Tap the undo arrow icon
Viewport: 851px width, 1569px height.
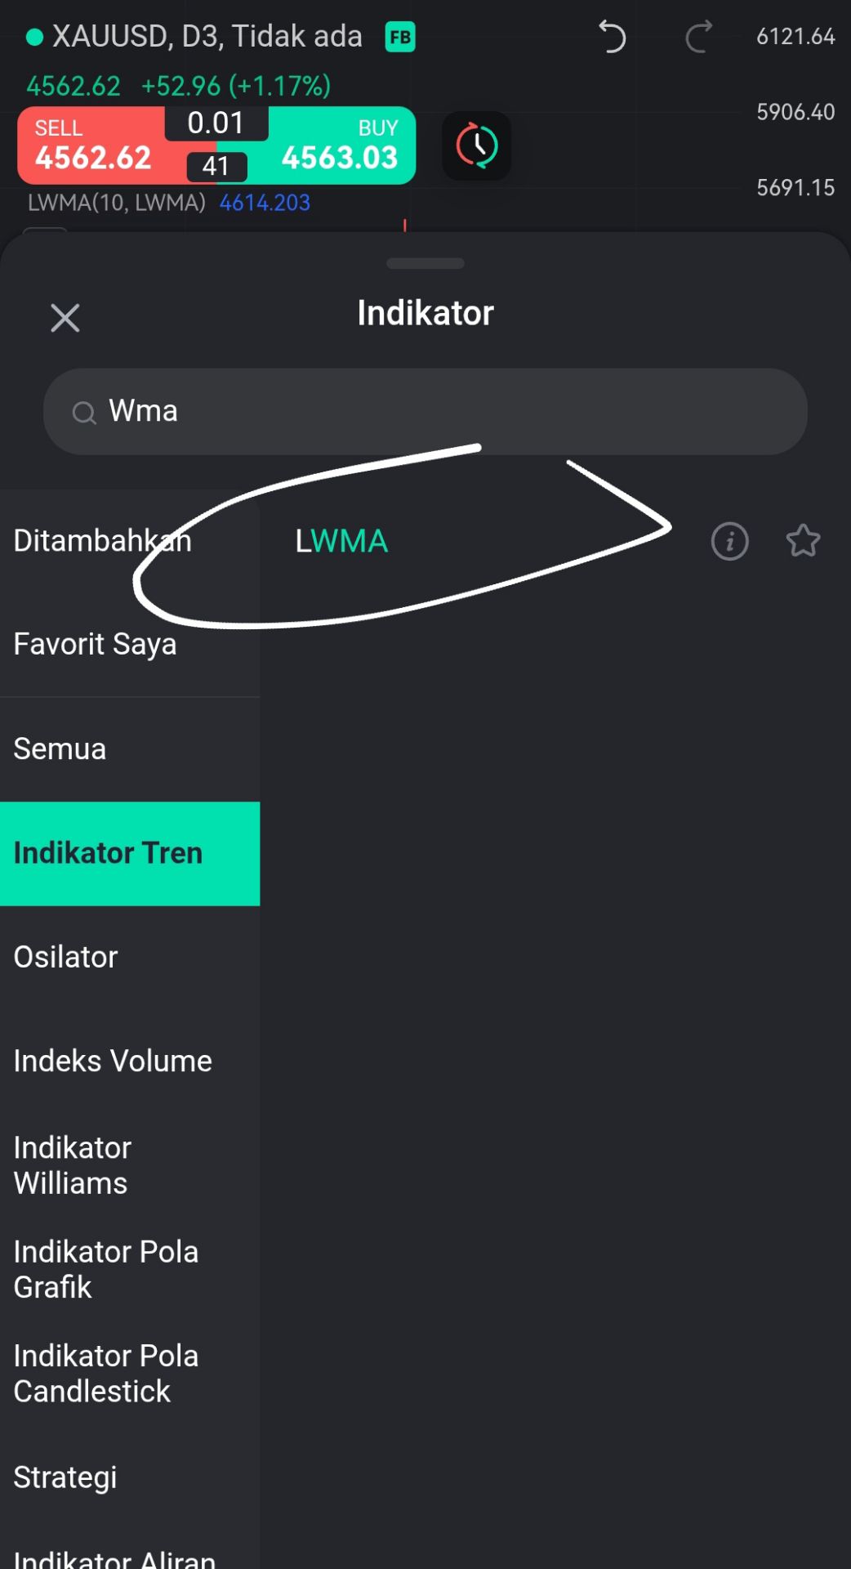(x=612, y=37)
